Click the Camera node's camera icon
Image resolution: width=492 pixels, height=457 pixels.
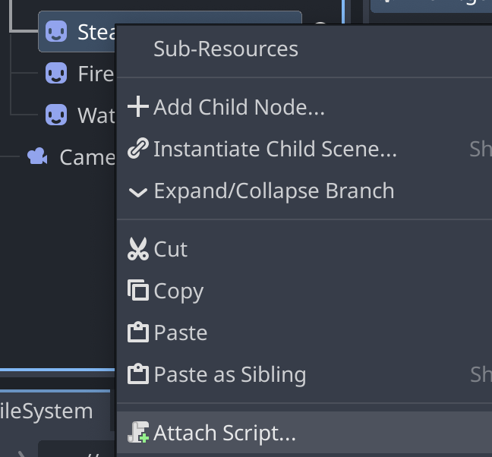(x=36, y=156)
